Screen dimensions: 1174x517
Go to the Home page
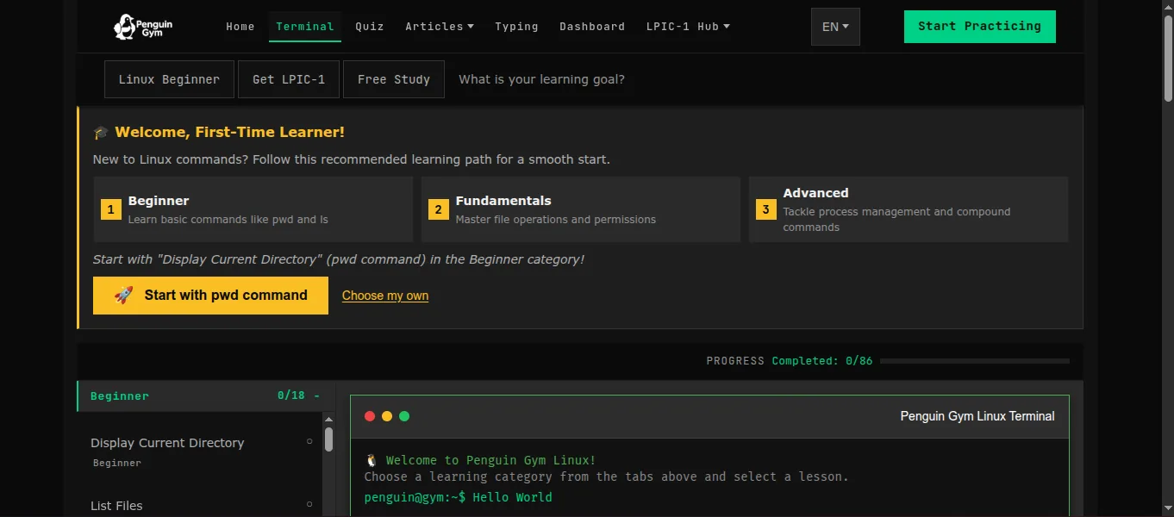[x=240, y=27]
